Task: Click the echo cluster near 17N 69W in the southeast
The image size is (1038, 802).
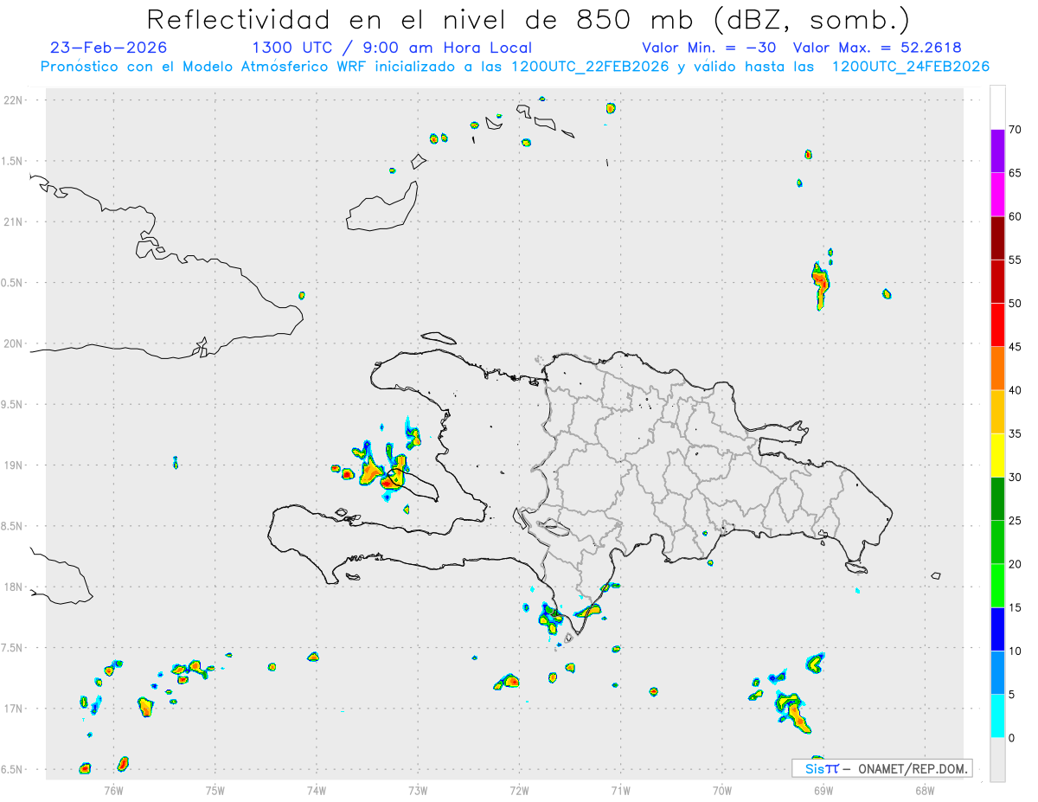Action: coord(792,711)
